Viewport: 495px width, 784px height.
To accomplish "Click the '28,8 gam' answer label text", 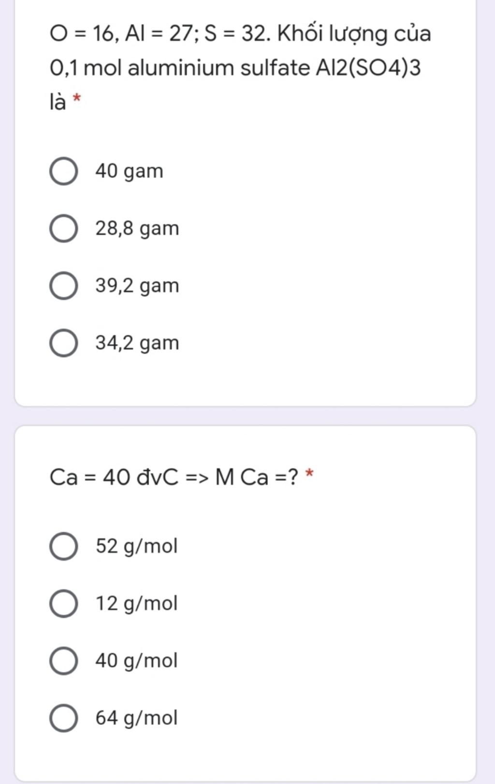I will [x=137, y=229].
